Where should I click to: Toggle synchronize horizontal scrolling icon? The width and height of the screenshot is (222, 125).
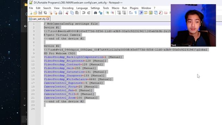click(x=124, y=13)
